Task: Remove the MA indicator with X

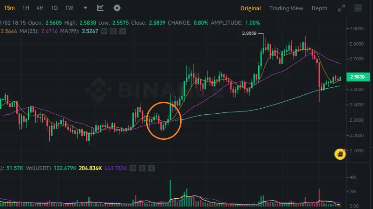Action: [x=123, y=31]
